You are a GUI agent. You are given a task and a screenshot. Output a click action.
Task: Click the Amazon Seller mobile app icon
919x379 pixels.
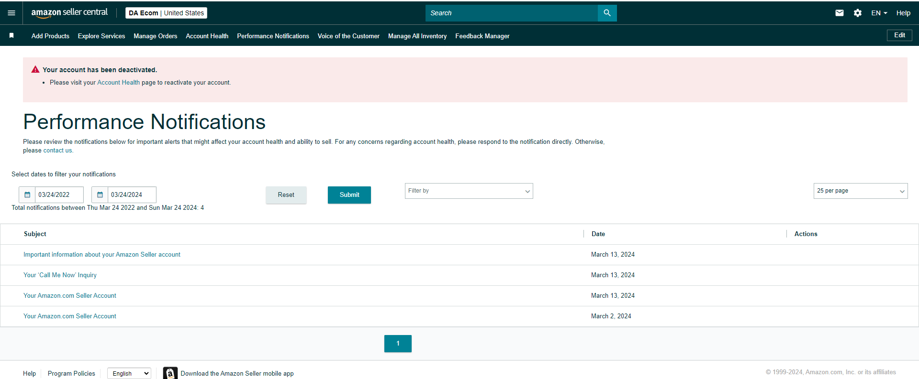(x=170, y=373)
